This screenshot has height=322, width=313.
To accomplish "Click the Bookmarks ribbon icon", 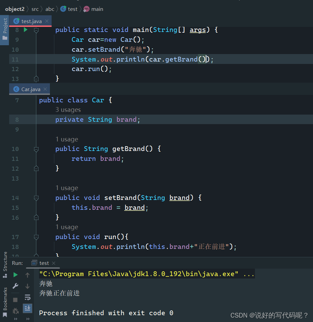I will (x=5, y=315).
